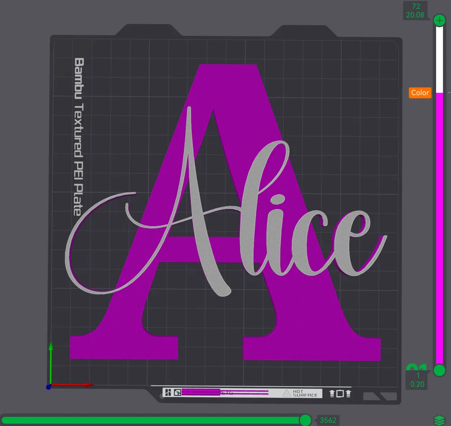Click the magenta layer slider track
Screen dimensions: 451x426
click(x=439, y=228)
